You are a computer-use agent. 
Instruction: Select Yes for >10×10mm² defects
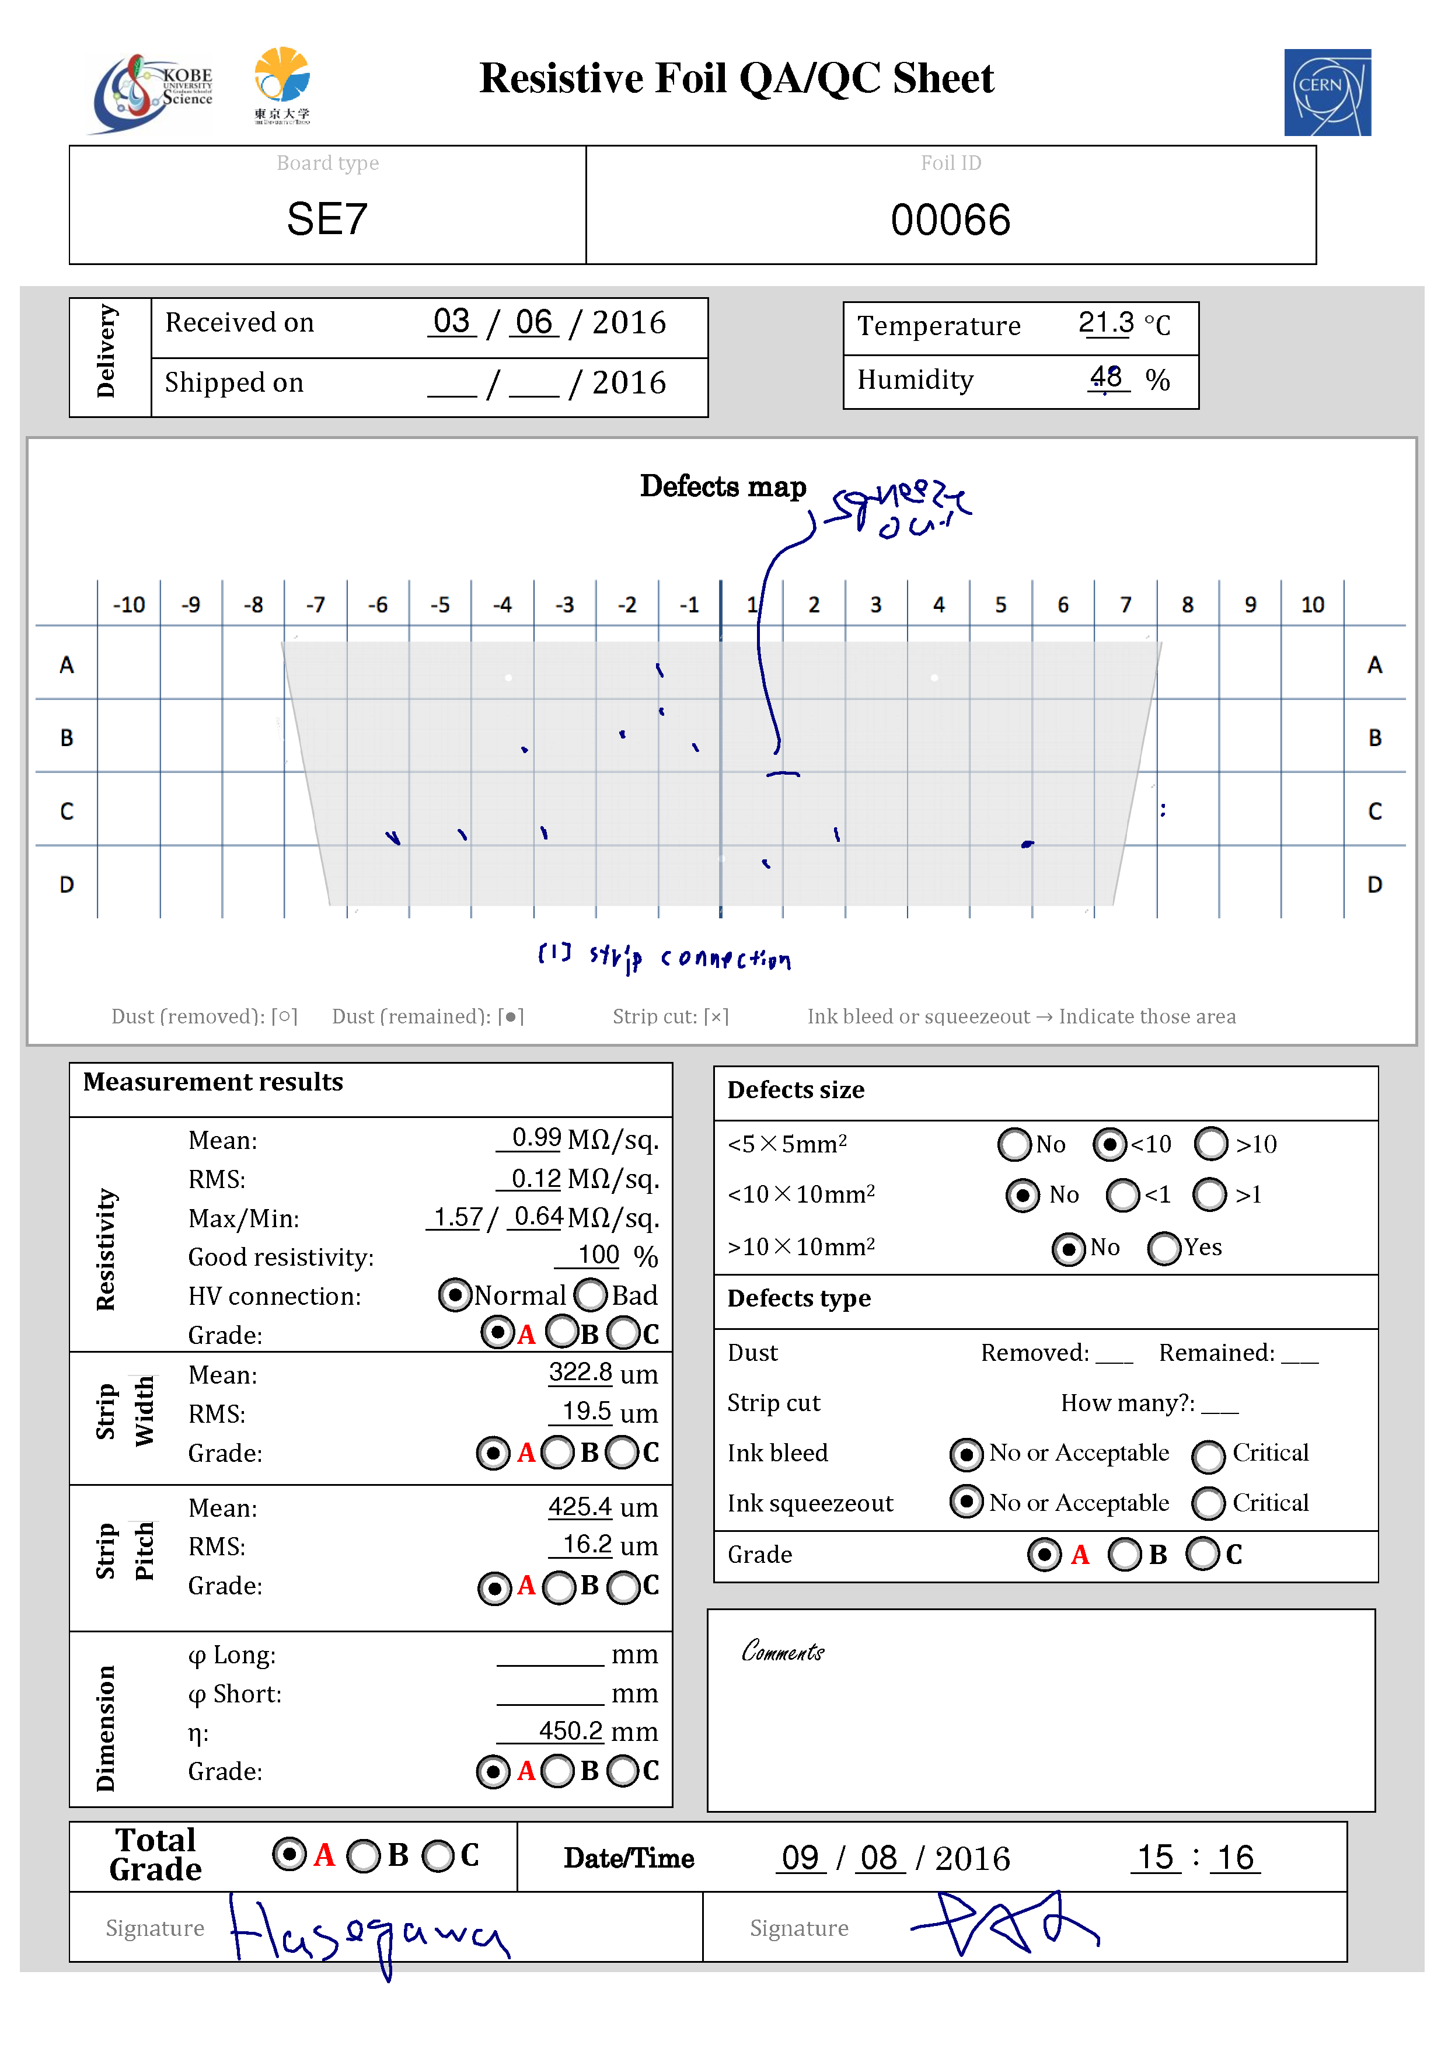pos(1164,1248)
